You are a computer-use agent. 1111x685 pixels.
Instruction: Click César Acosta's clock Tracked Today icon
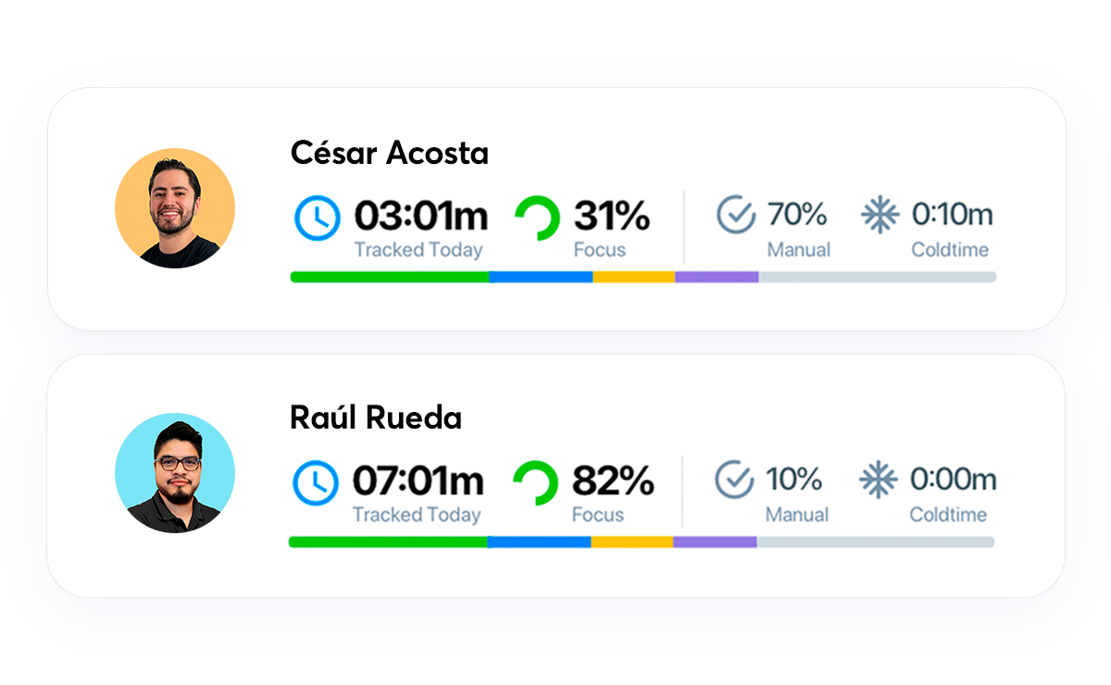(x=318, y=218)
